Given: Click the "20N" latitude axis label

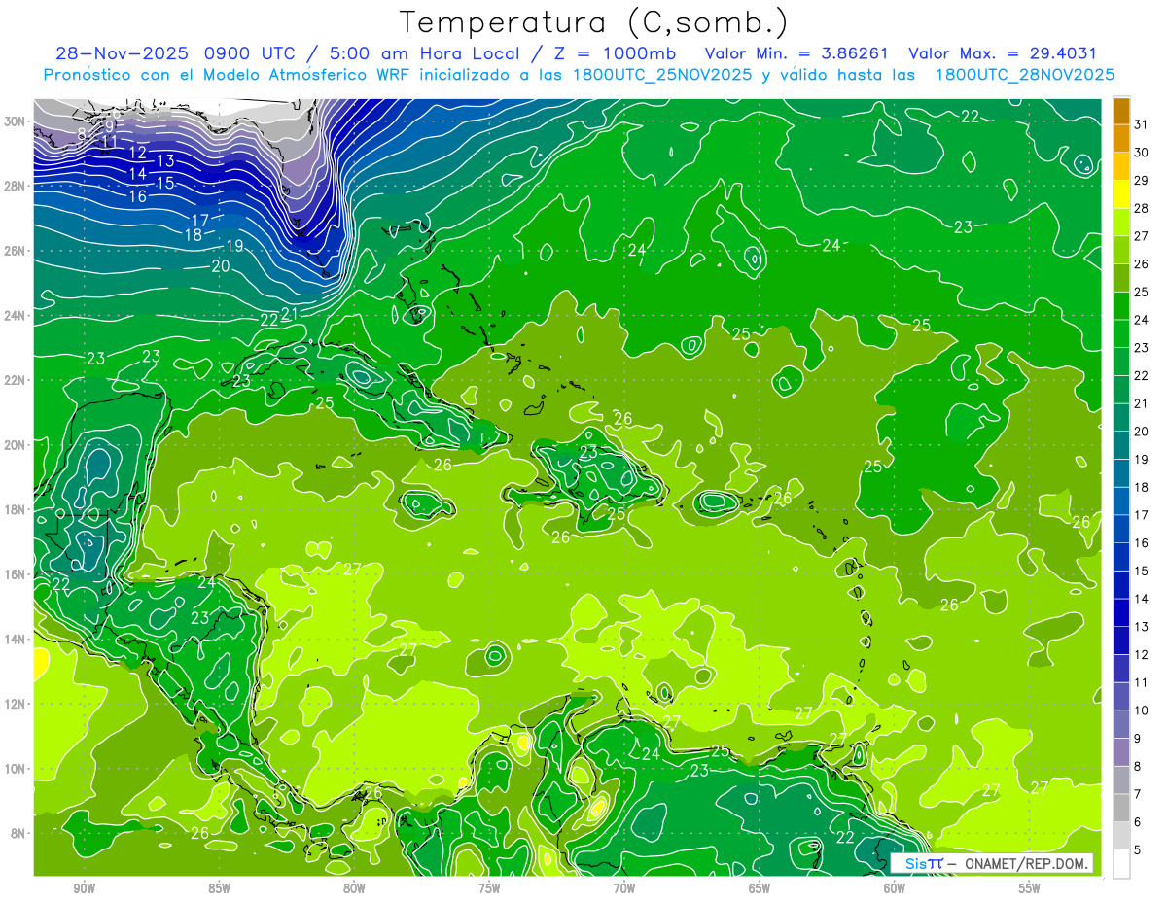Looking at the screenshot, I should tap(16, 445).
